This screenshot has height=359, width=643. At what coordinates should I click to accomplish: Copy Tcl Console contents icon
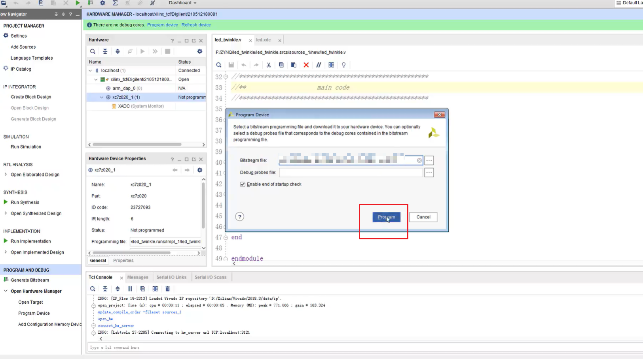coord(143,289)
